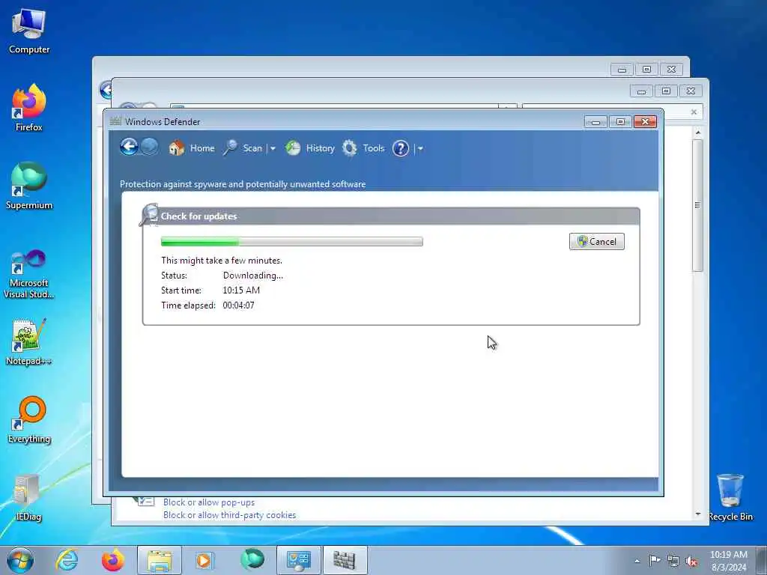Click the back button of rearmost window

pyautogui.click(x=106, y=90)
